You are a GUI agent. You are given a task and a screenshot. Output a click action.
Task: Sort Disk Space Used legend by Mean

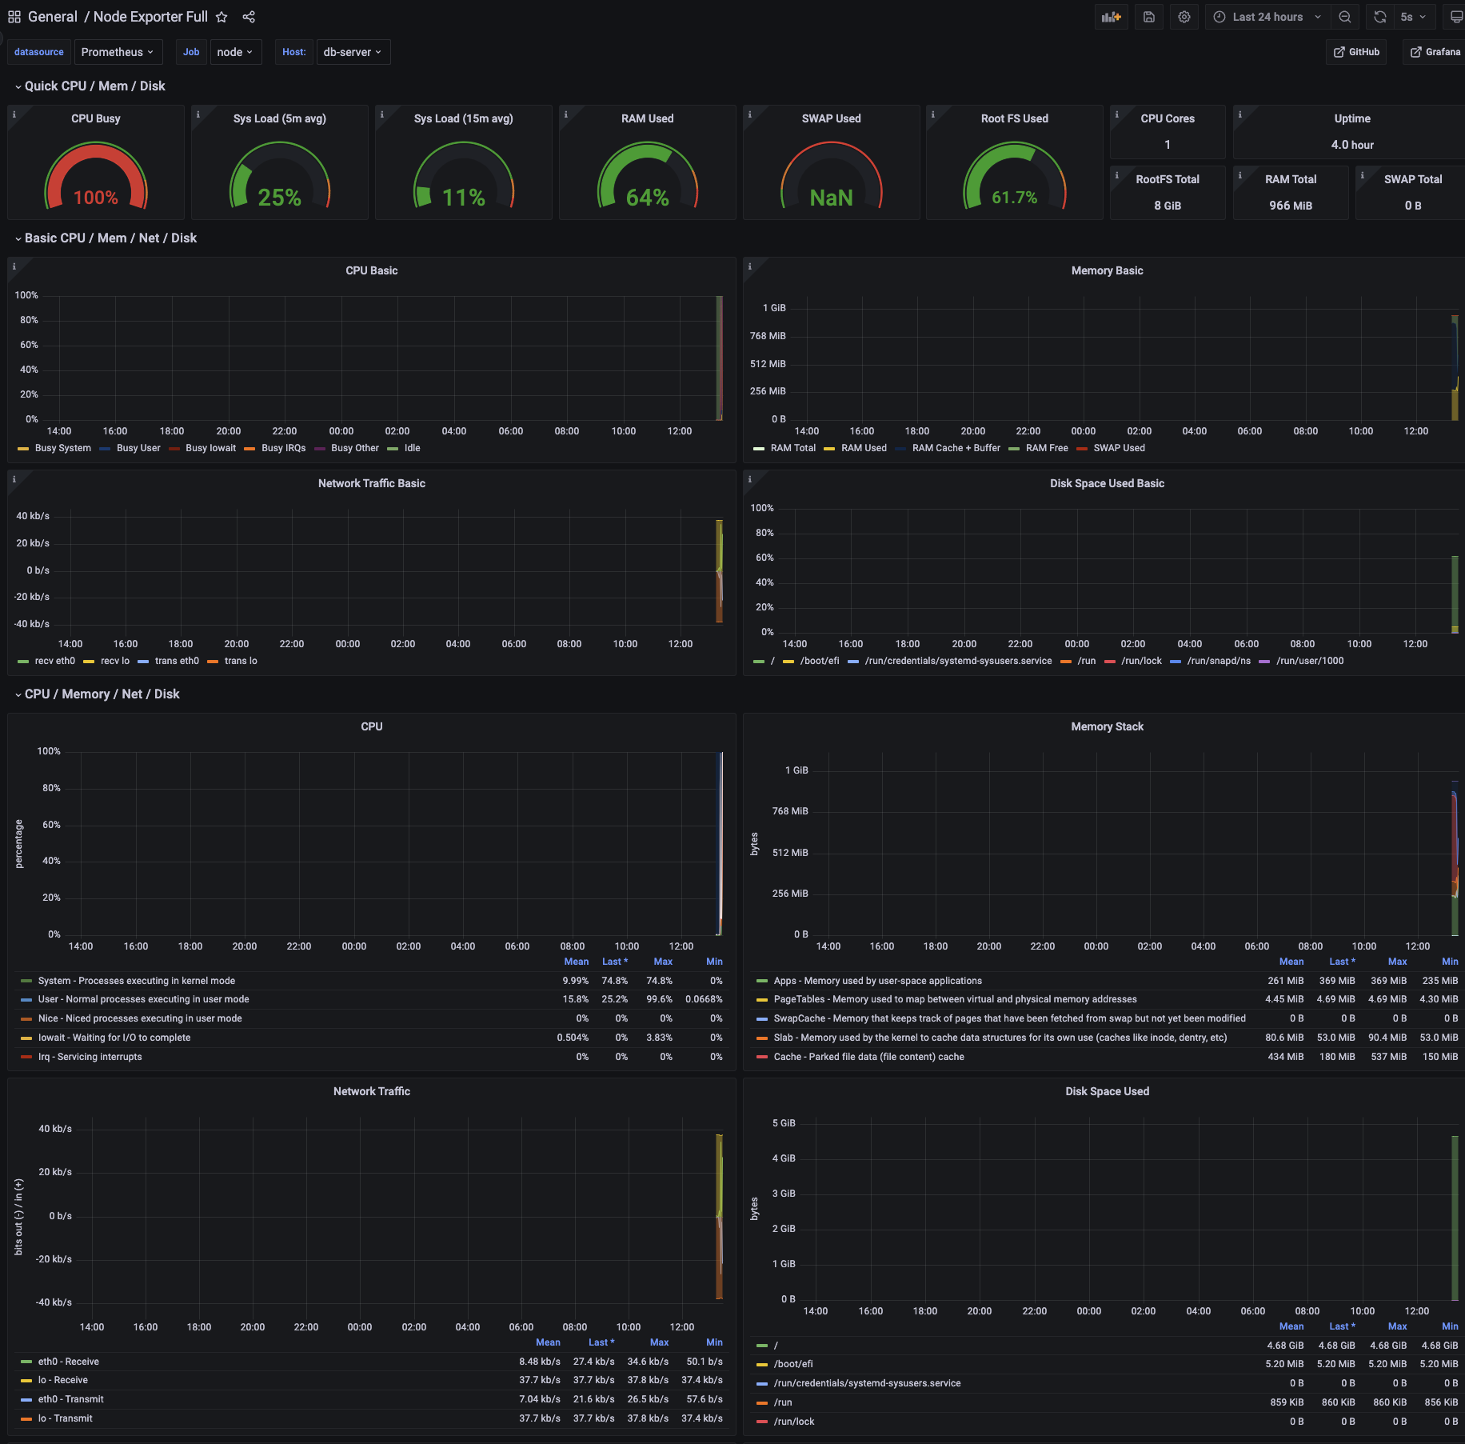point(1291,1326)
